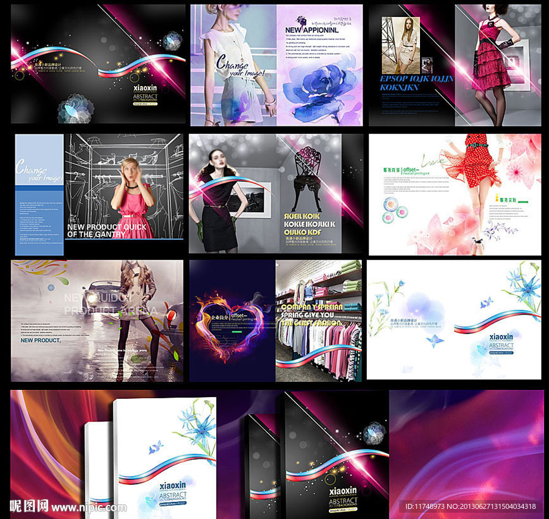
Task: Click the bold 'NEW PRODUCT,' text on the foggy spread
Action: pos(40,340)
